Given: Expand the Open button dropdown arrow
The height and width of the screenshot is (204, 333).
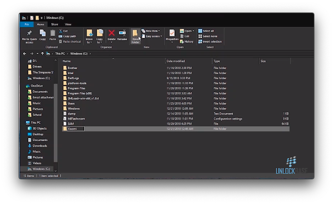Looking at the screenshot, I should point(193,31).
